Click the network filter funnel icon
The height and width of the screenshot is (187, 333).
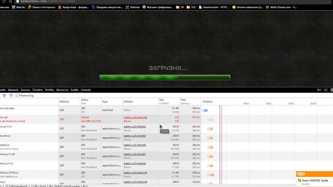4,96
